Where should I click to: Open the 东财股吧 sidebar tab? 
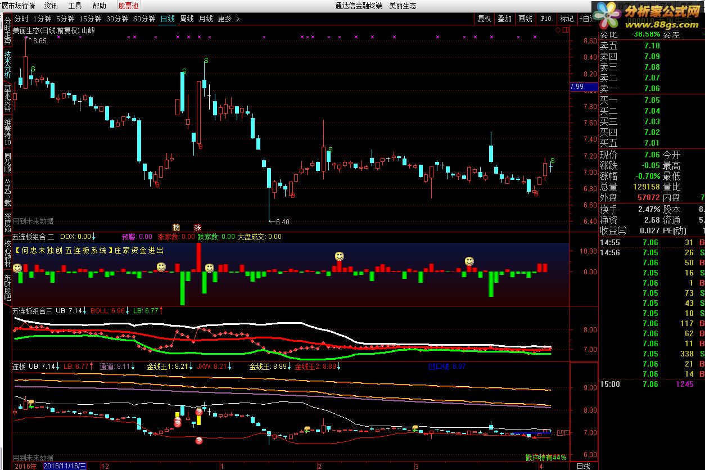pyautogui.click(x=7, y=287)
